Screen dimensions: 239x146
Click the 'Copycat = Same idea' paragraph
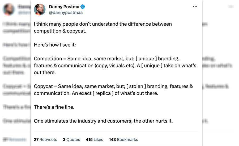pos(113,90)
